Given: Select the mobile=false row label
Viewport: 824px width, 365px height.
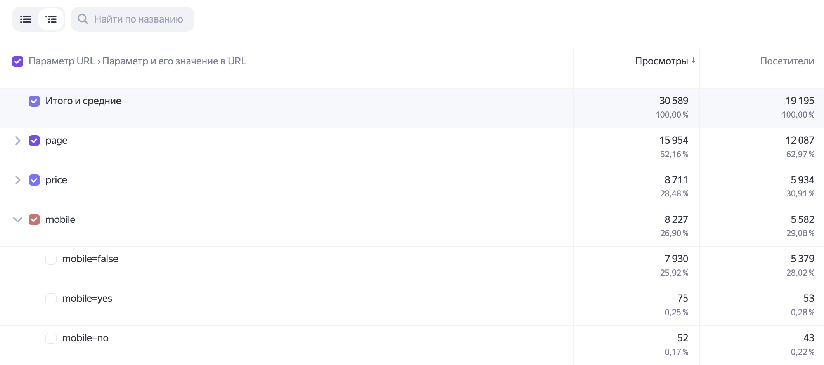Looking at the screenshot, I should click(x=90, y=259).
